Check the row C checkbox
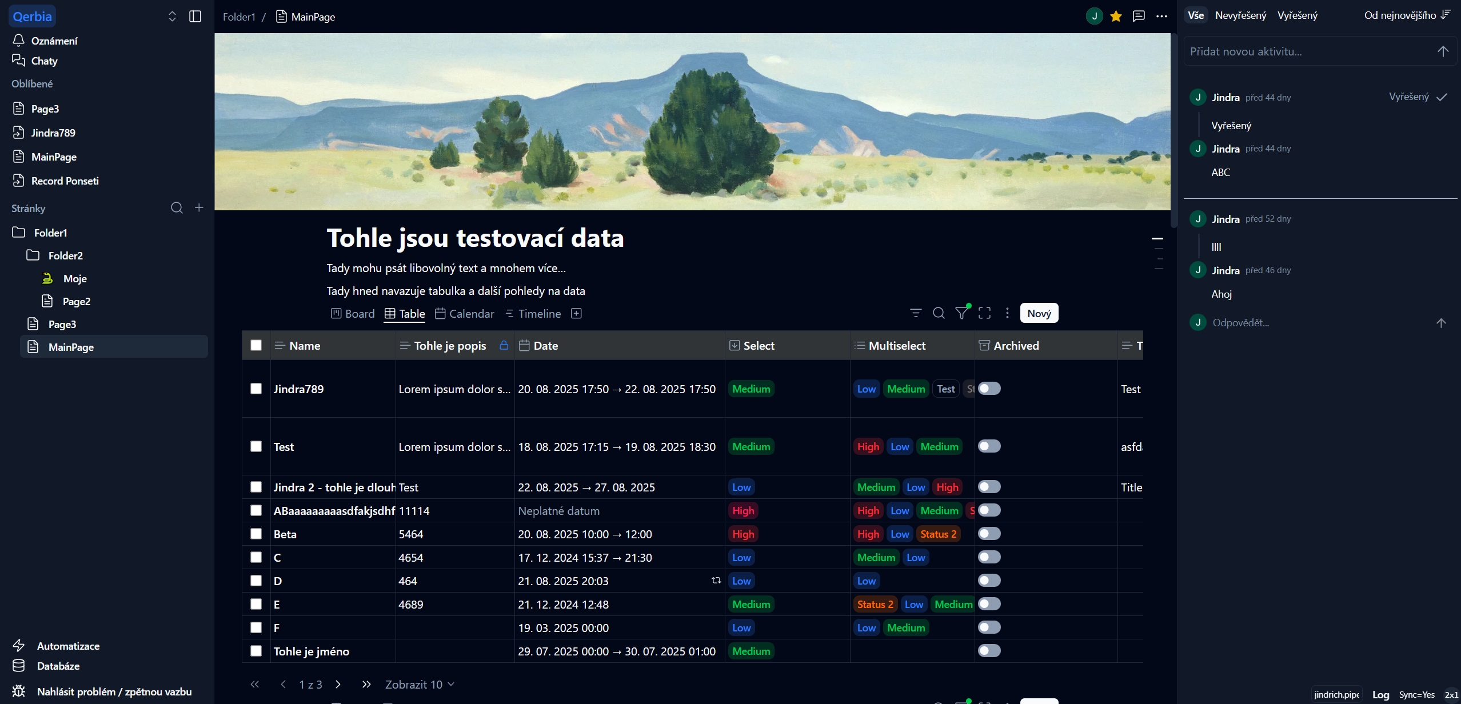This screenshot has height=704, width=1461. 256,557
